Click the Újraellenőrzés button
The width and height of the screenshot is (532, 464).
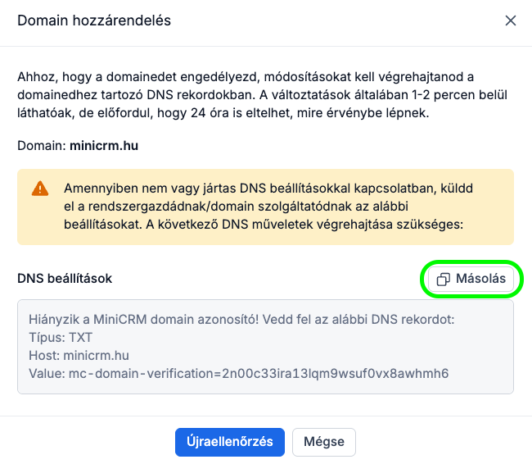tap(229, 442)
